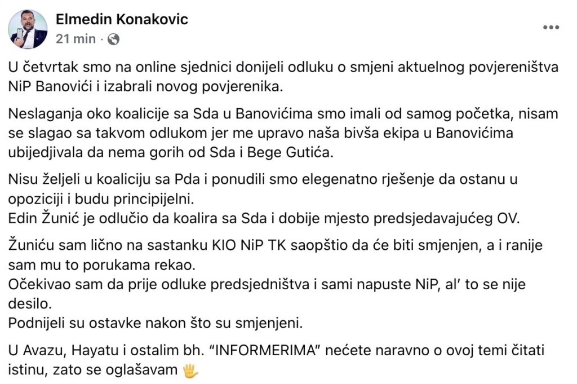The image size is (577, 384).
Task: Click the waving hand emoji
Action: [x=191, y=371]
